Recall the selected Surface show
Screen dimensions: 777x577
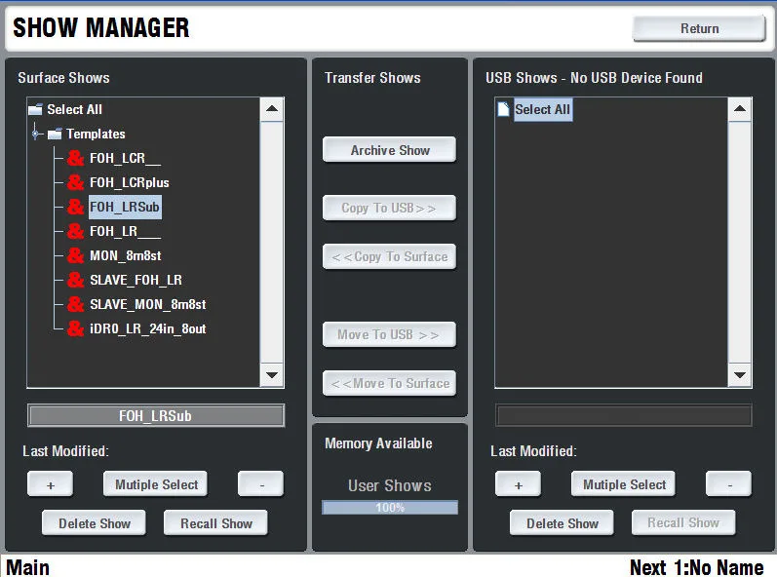216,523
